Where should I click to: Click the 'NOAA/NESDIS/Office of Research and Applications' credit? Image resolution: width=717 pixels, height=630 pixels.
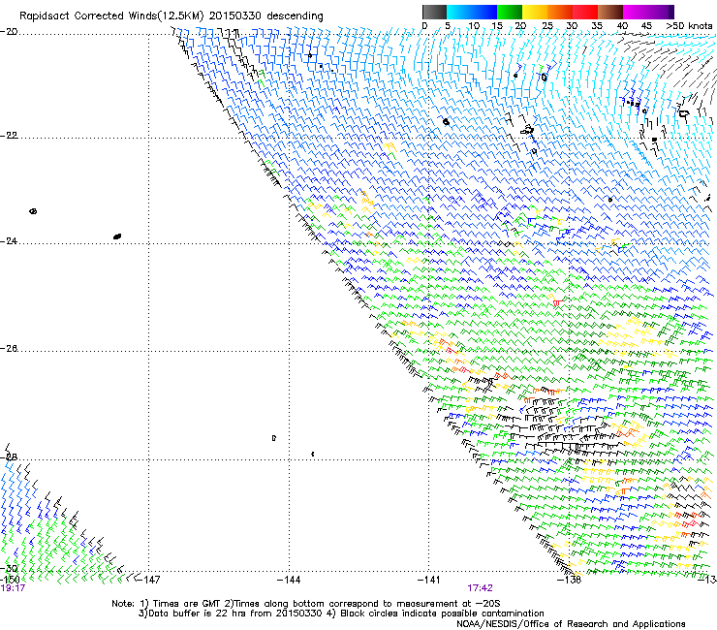pyautogui.click(x=571, y=624)
